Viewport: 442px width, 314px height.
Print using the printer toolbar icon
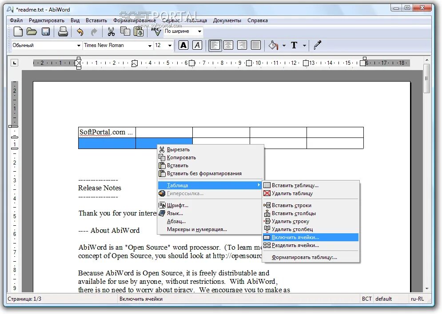(x=63, y=31)
